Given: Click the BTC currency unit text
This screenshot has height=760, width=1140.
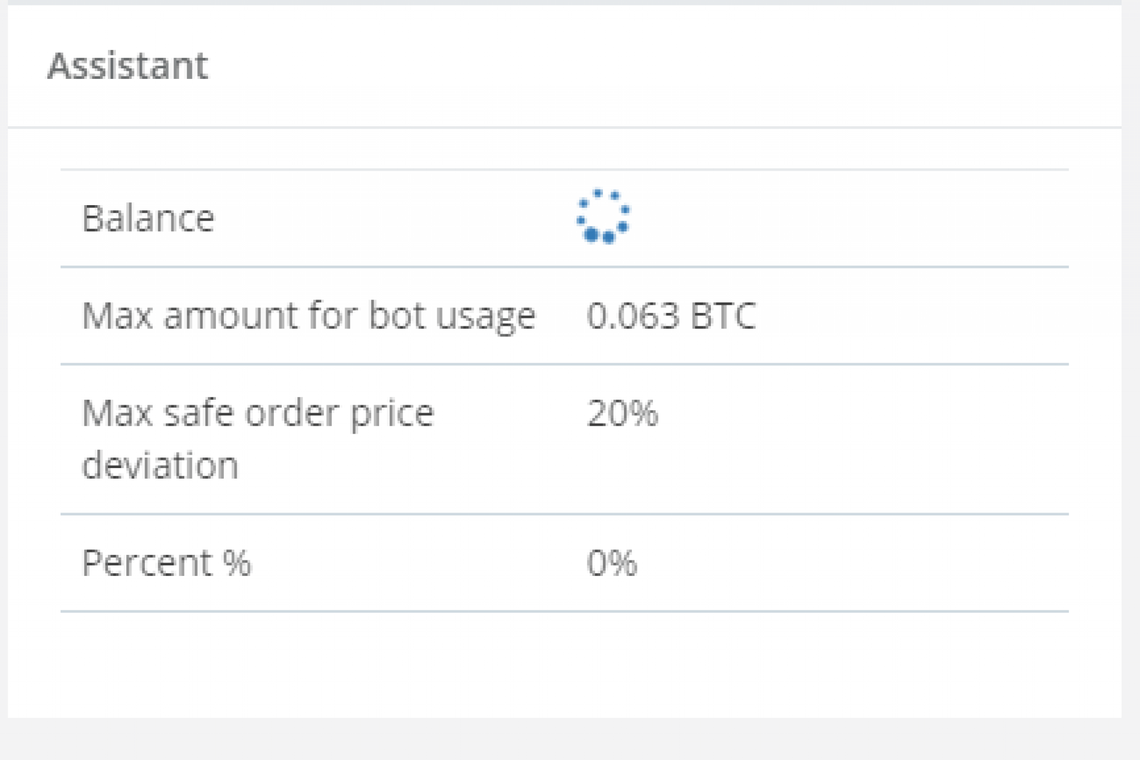Looking at the screenshot, I should (723, 316).
